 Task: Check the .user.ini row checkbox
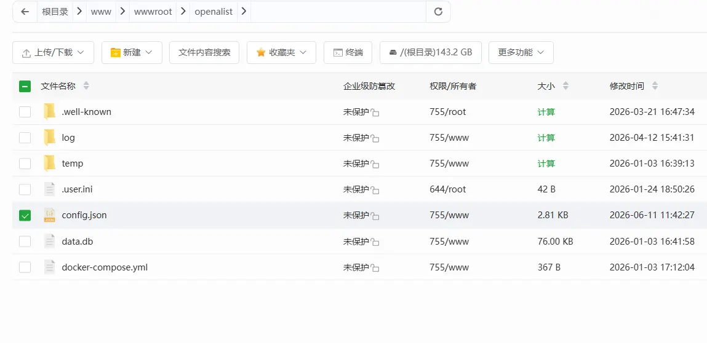pos(25,189)
